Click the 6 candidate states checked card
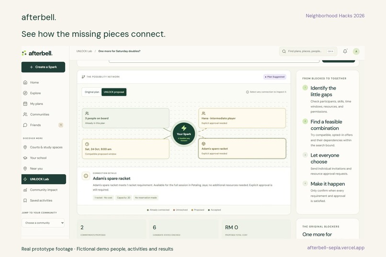 coord(184,229)
